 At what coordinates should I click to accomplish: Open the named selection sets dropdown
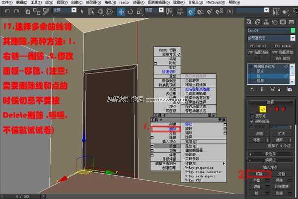click(x=267, y=10)
